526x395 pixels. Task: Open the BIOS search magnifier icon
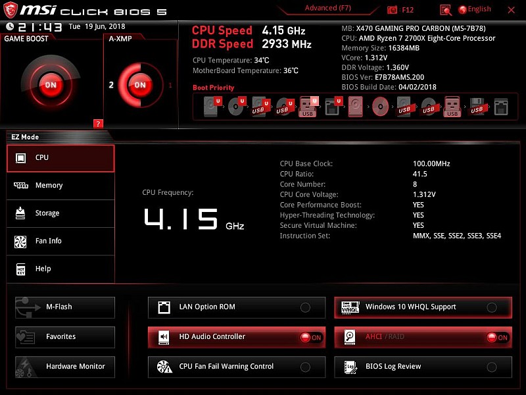coord(446,10)
